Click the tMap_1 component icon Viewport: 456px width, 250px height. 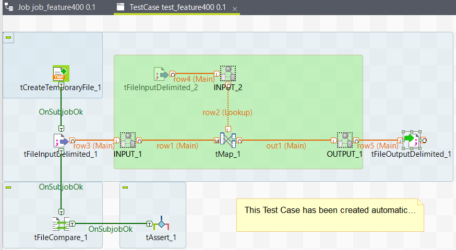[227, 140]
